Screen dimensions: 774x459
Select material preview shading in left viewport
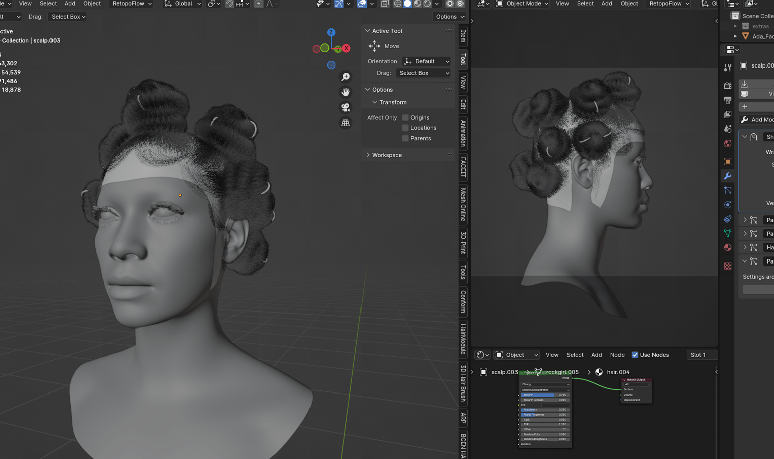pos(418,4)
